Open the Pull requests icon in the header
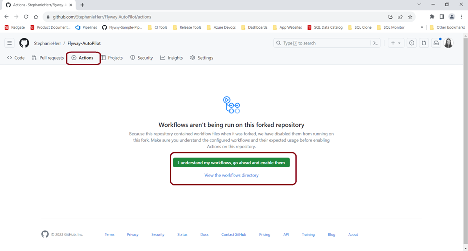The height and width of the screenshot is (251, 468). (423, 43)
